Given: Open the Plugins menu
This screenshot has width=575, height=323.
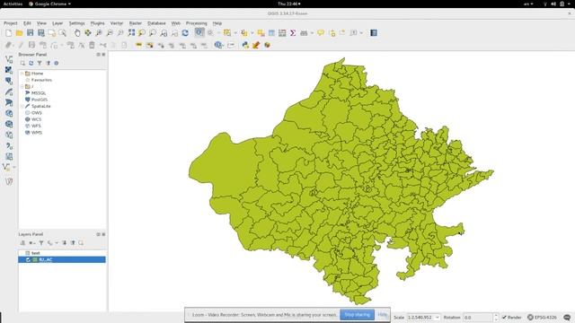Looking at the screenshot, I should click(x=98, y=23).
